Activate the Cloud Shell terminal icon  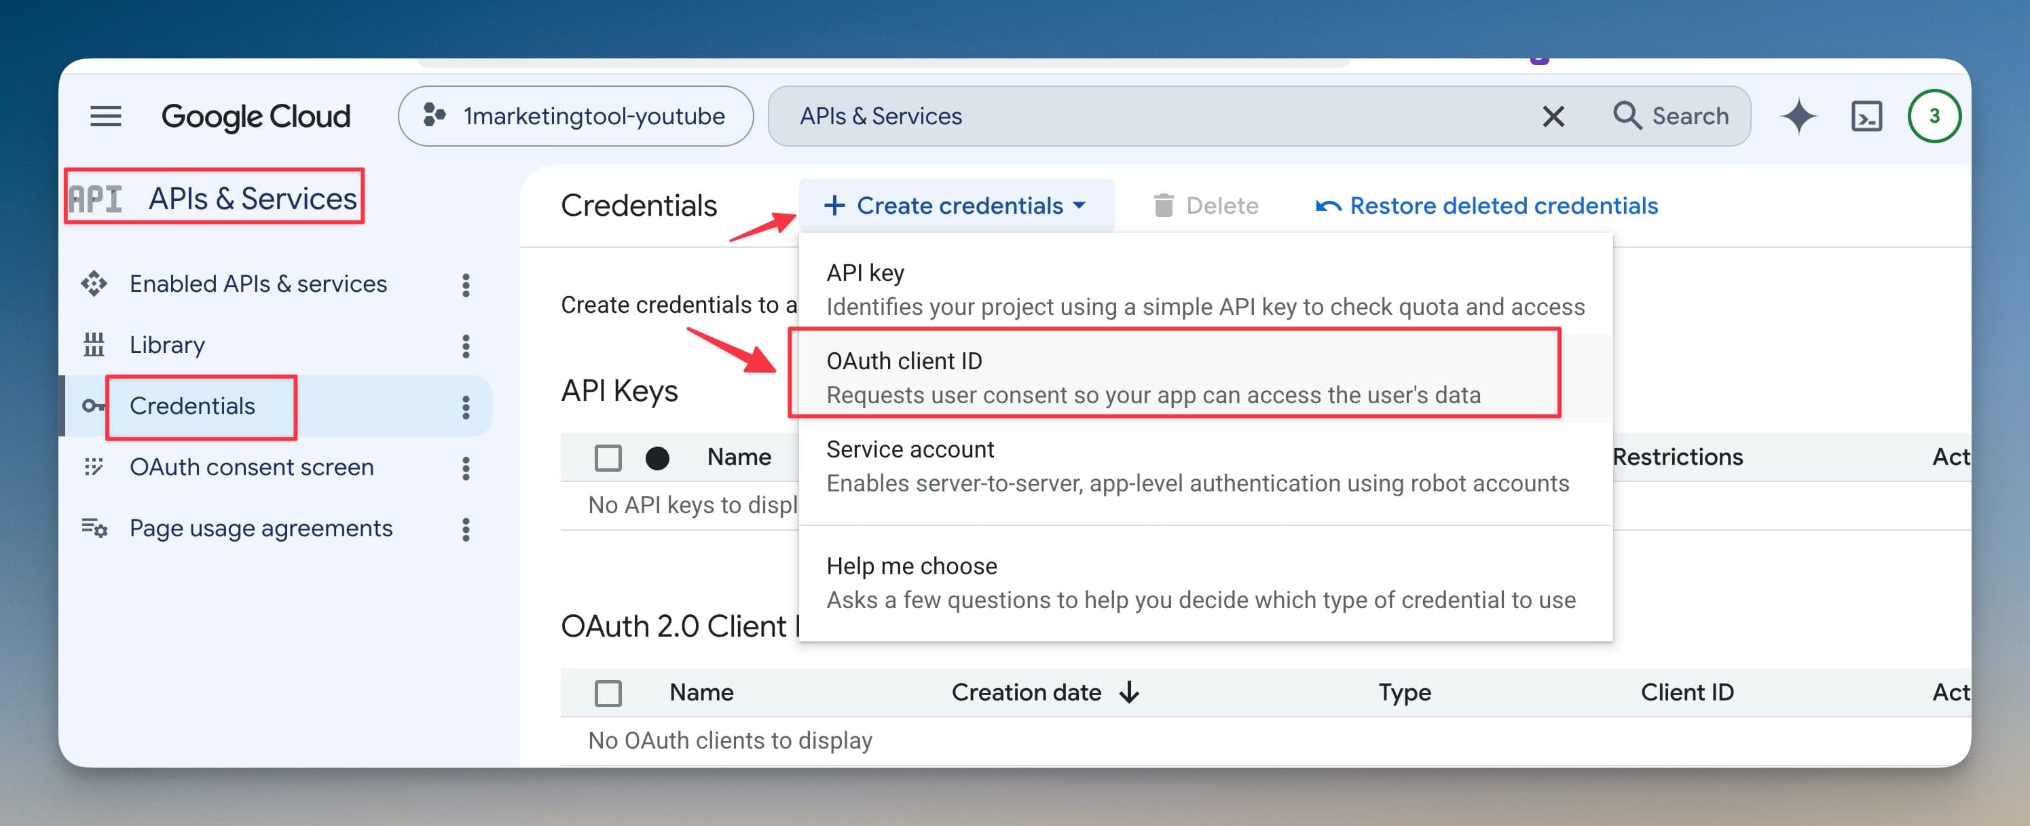click(1866, 117)
